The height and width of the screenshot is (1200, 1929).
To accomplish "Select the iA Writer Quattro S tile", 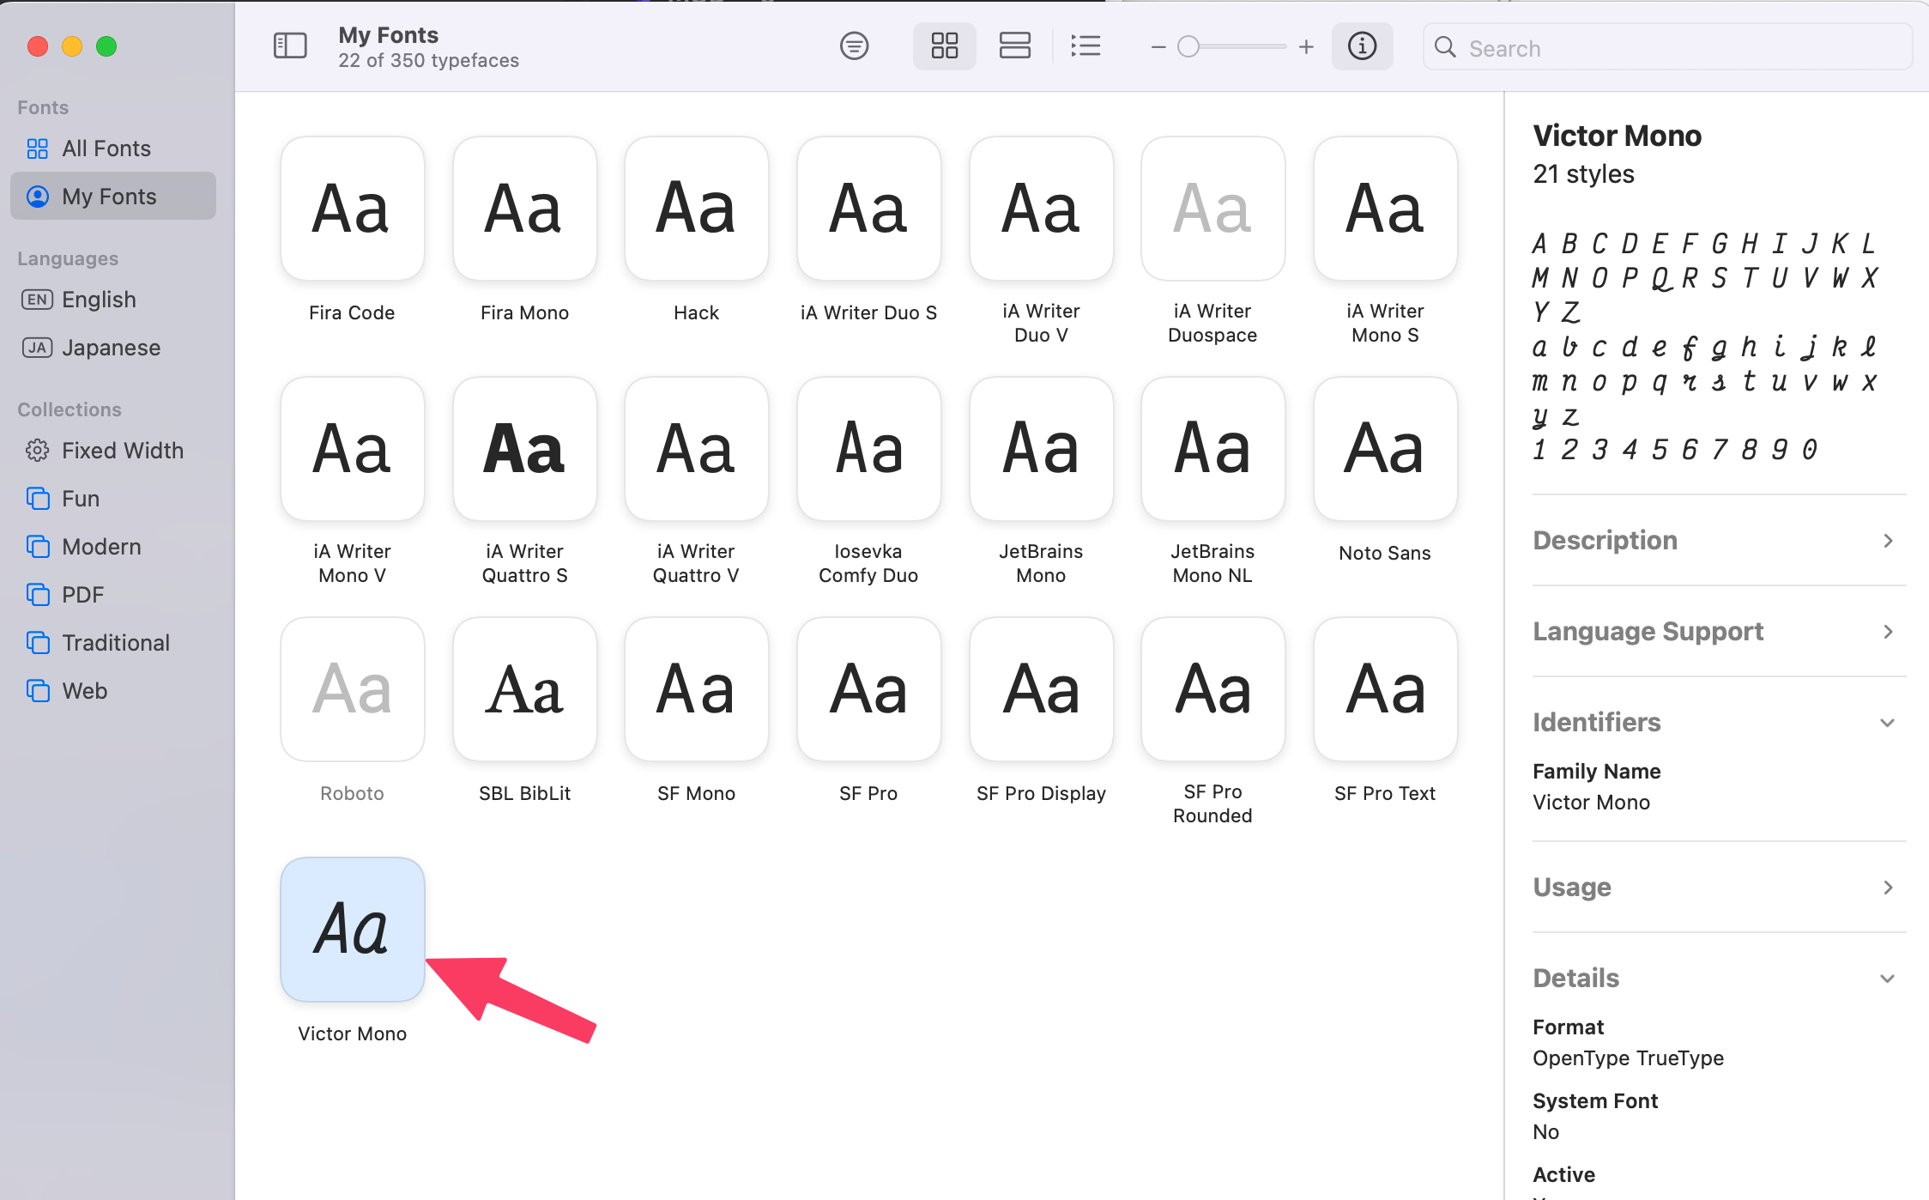I will tap(524, 449).
